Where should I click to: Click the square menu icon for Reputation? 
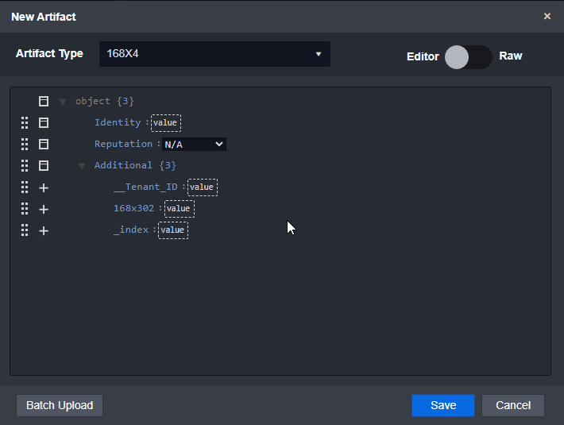pos(44,145)
